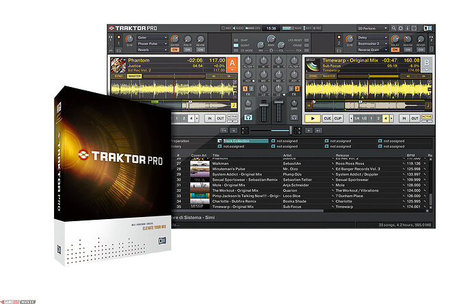This screenshot has height=304, width=472.
Task: Click Deck A tempo bend right arrow
Action: coord(229,76)
